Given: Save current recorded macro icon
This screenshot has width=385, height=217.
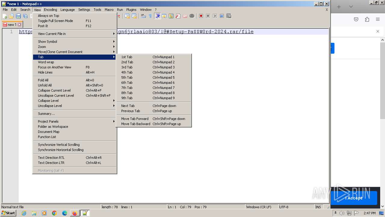Looking at the screenshot, I should tap(229, 16).
